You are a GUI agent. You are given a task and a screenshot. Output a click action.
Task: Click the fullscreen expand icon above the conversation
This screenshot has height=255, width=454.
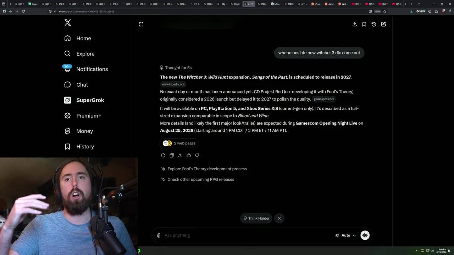141,24
